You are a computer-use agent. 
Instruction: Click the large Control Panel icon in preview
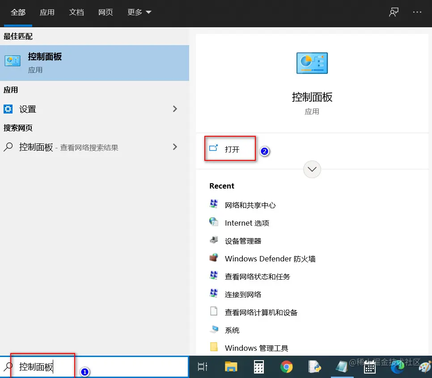coord(312,63)
